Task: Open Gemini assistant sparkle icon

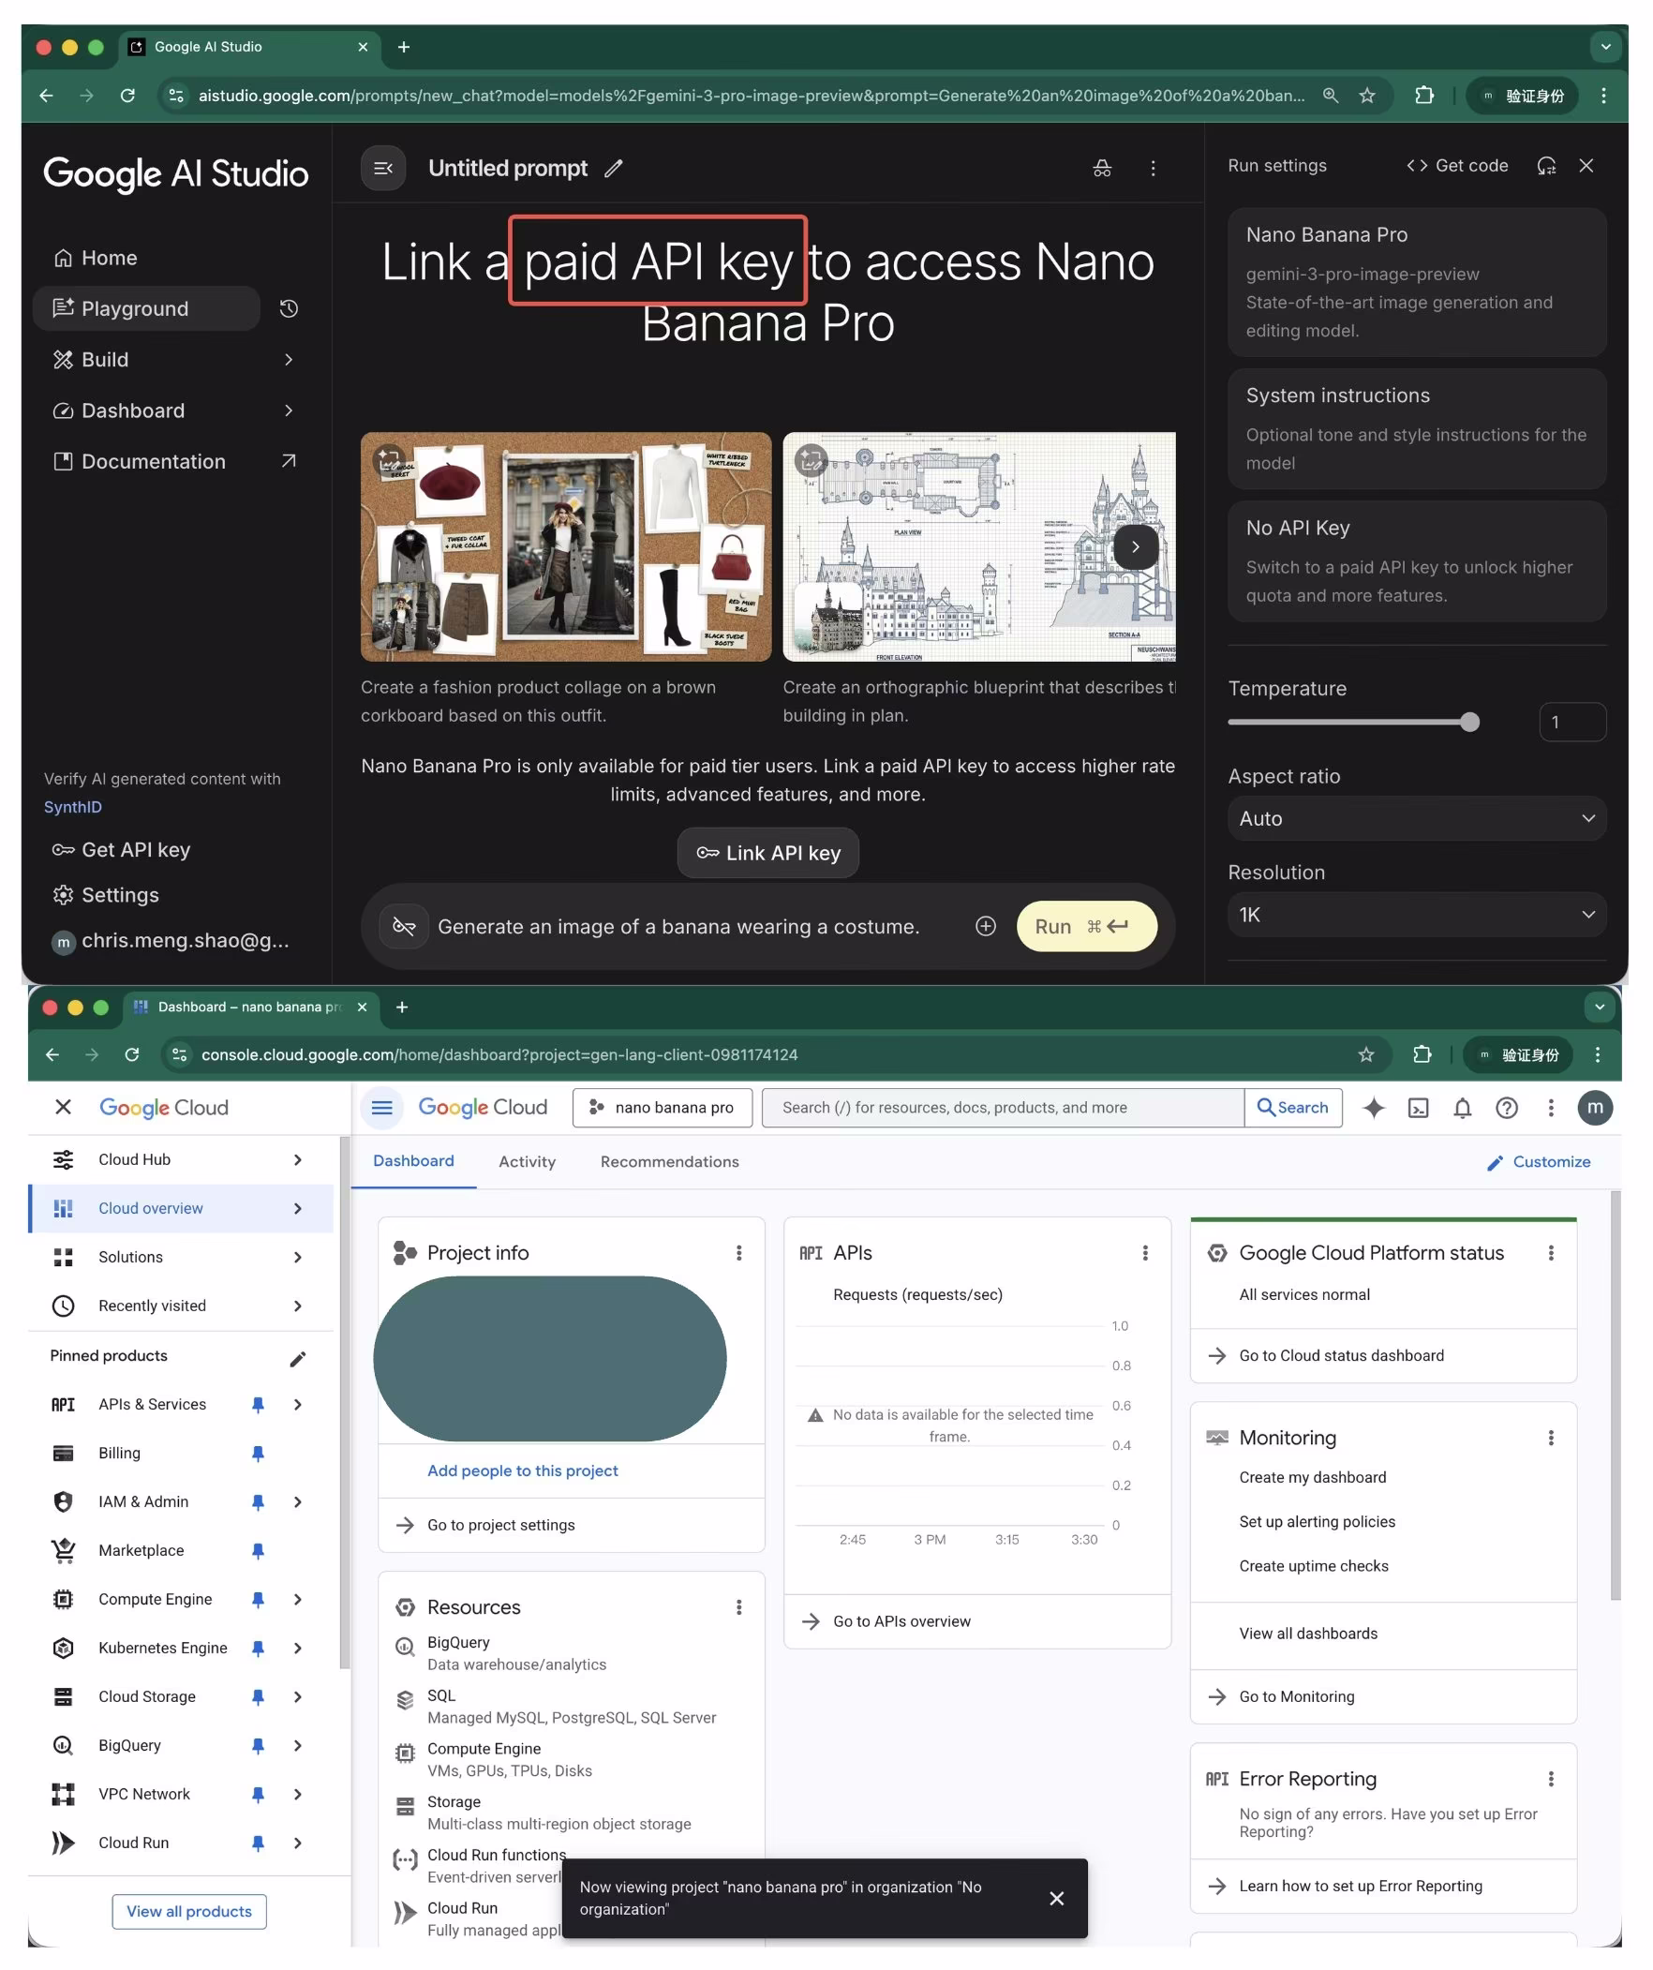Action: point(1374,1108)
